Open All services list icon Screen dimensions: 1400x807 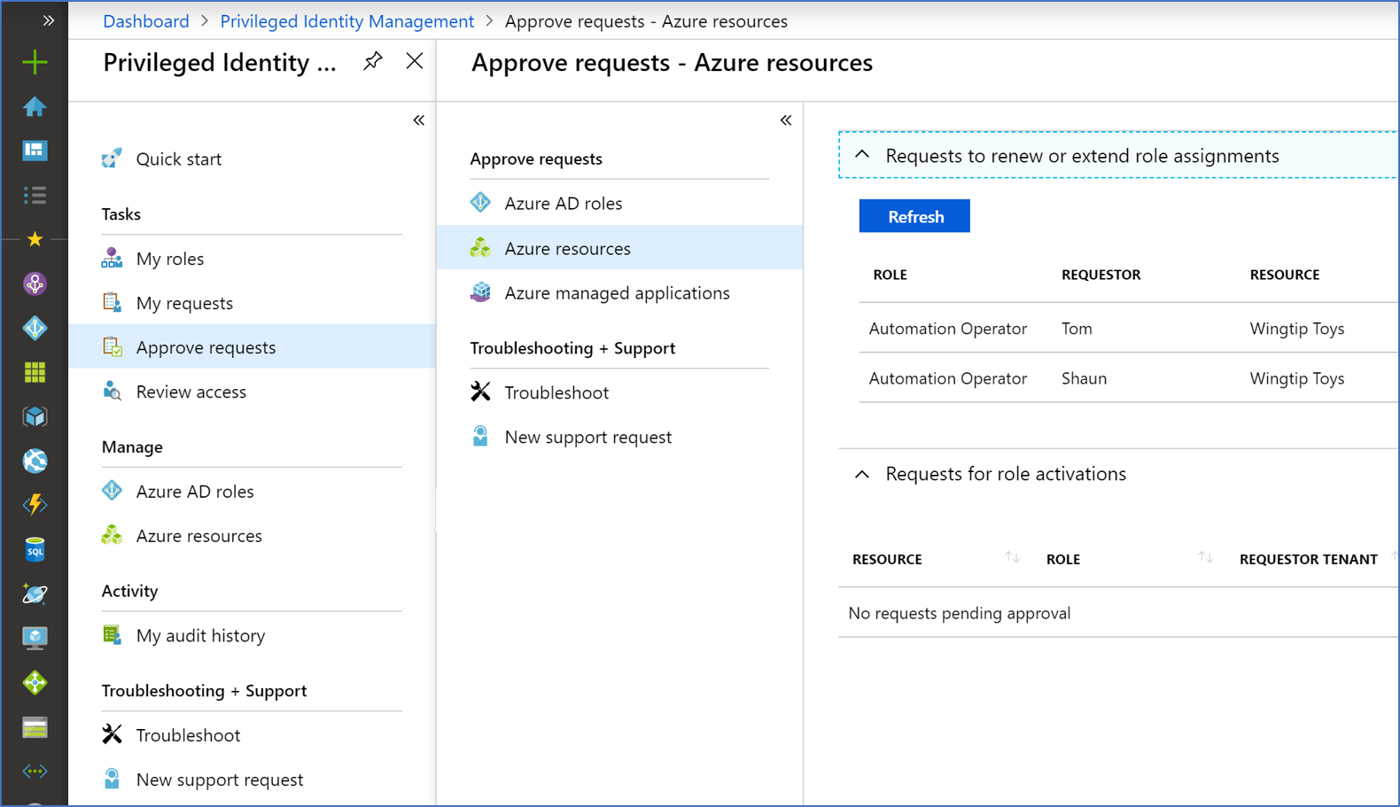point(35,195)
